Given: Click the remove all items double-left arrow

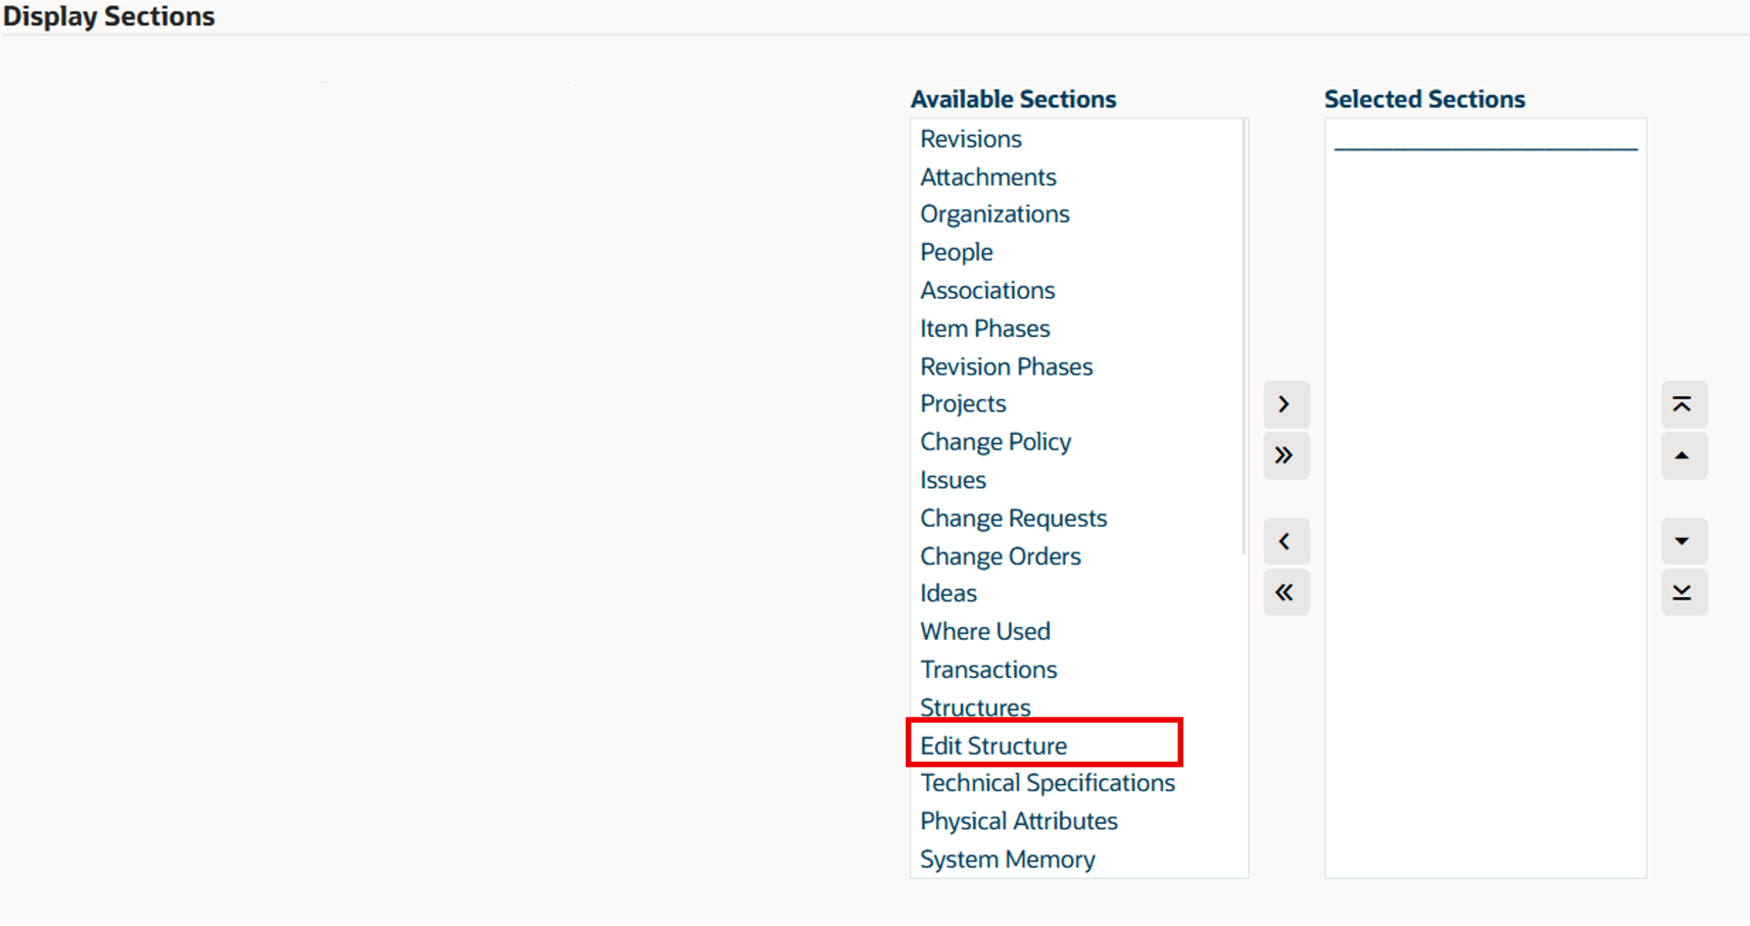Looking at the screenshot, I should (x=1285, y=593).
